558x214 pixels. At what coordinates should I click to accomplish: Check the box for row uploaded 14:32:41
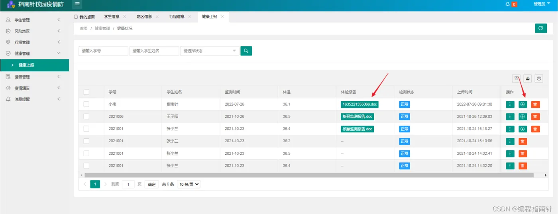click(86, 153)
